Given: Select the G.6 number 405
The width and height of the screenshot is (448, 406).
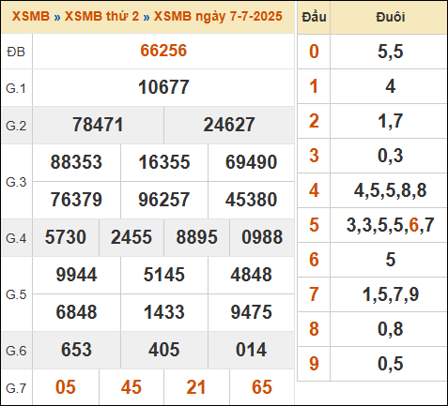Looking at the screenshot, I should point(164,350).
